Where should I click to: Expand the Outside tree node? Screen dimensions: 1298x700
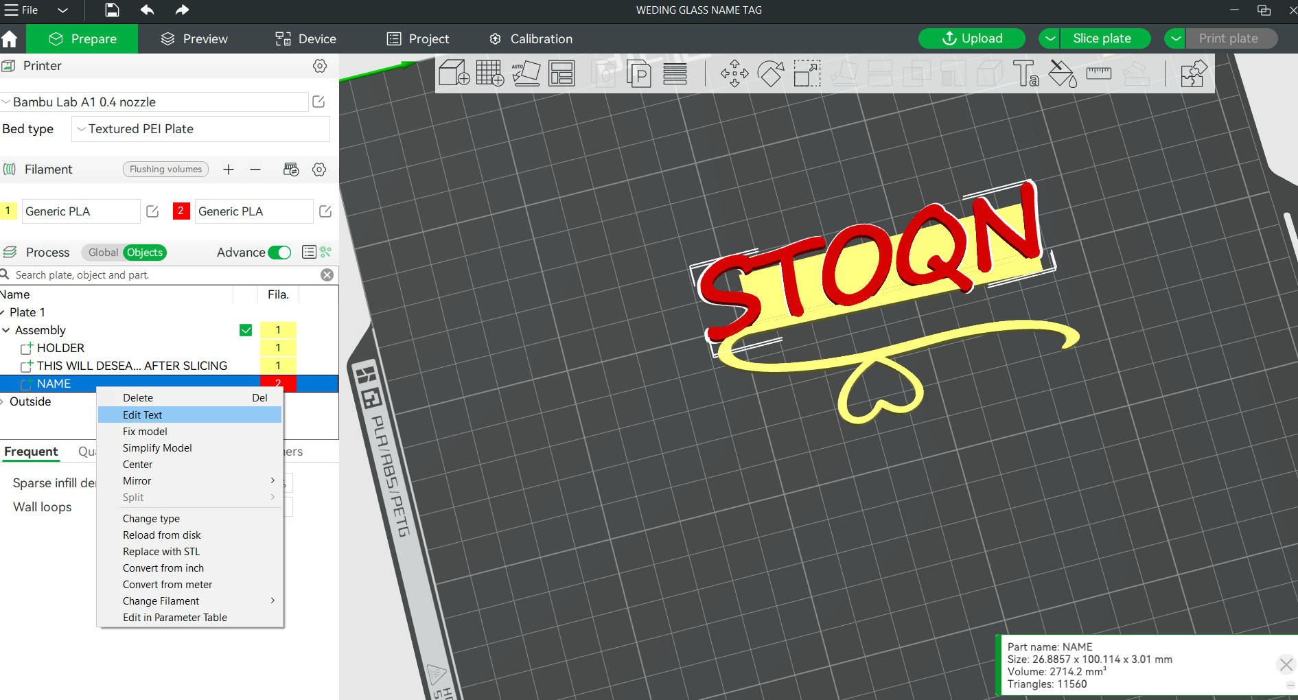click(3, 401)
